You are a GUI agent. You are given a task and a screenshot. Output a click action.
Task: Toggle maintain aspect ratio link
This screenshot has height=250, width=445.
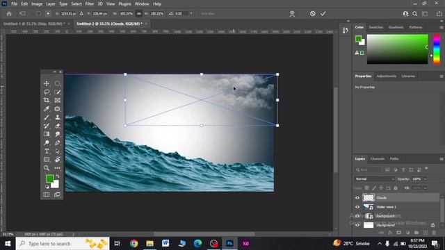139,14
